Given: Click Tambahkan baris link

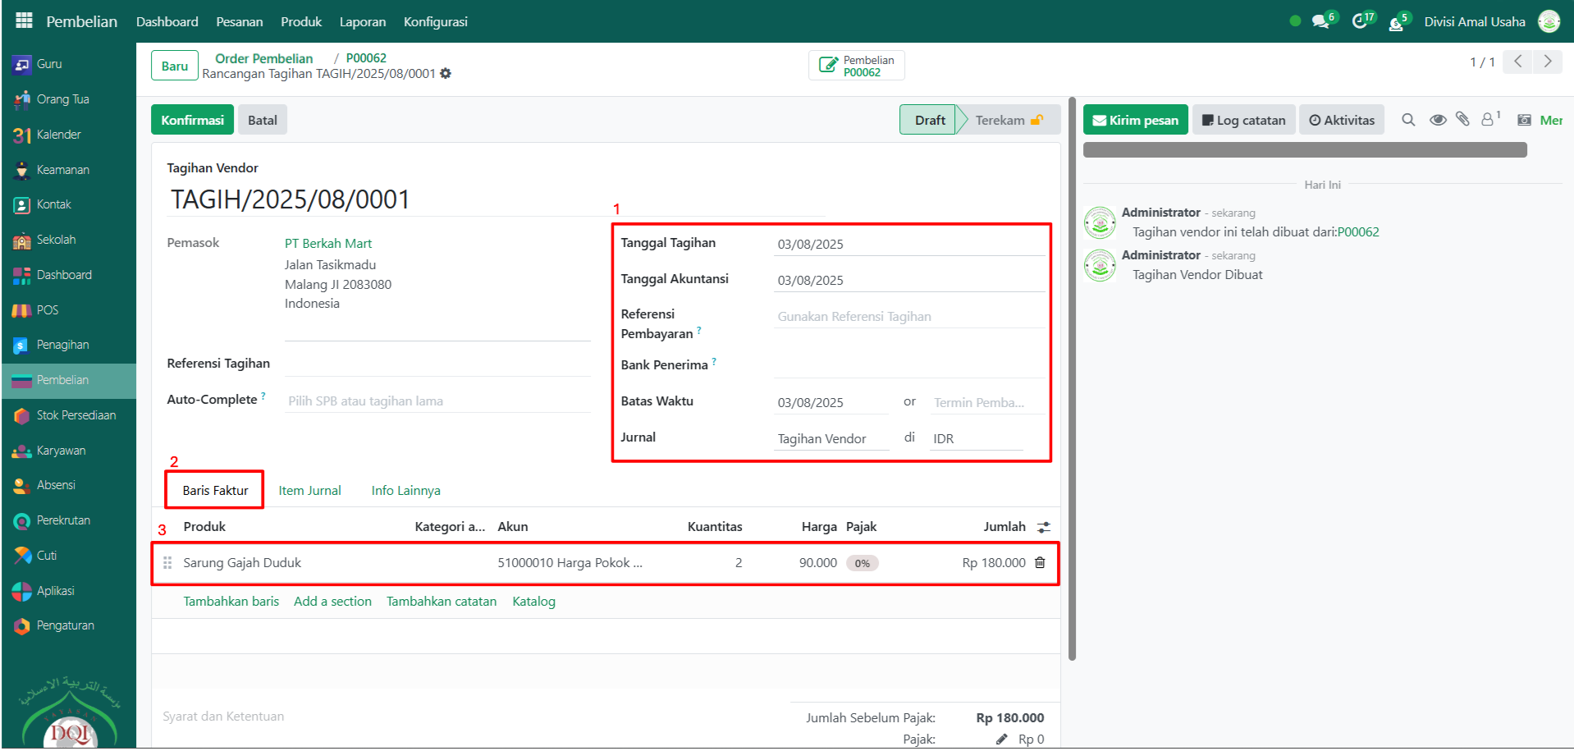Looking at the screenshot, I should click(x=231, y=602).
